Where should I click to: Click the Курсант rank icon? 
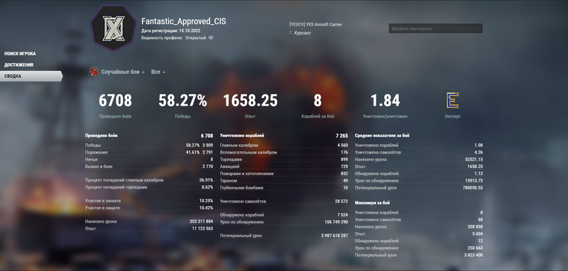click(290, 33)
